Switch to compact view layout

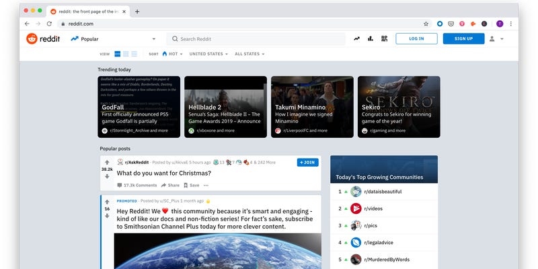click(x=134, y=54)
